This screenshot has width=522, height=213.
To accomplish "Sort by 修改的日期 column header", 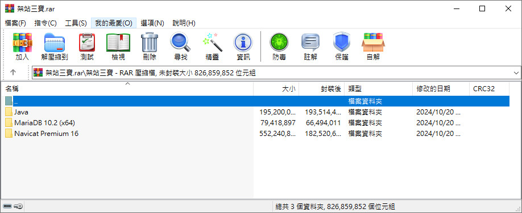I will click(441, 88).
